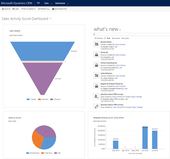This screenshot has width=170, height=159.
Task: Click the Trade Show legend swatch
Action: pos(43,153)
